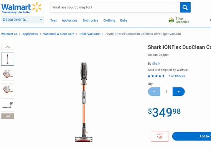
Task: Show previous thumbnails with up chevron
Action: (8, 47)
